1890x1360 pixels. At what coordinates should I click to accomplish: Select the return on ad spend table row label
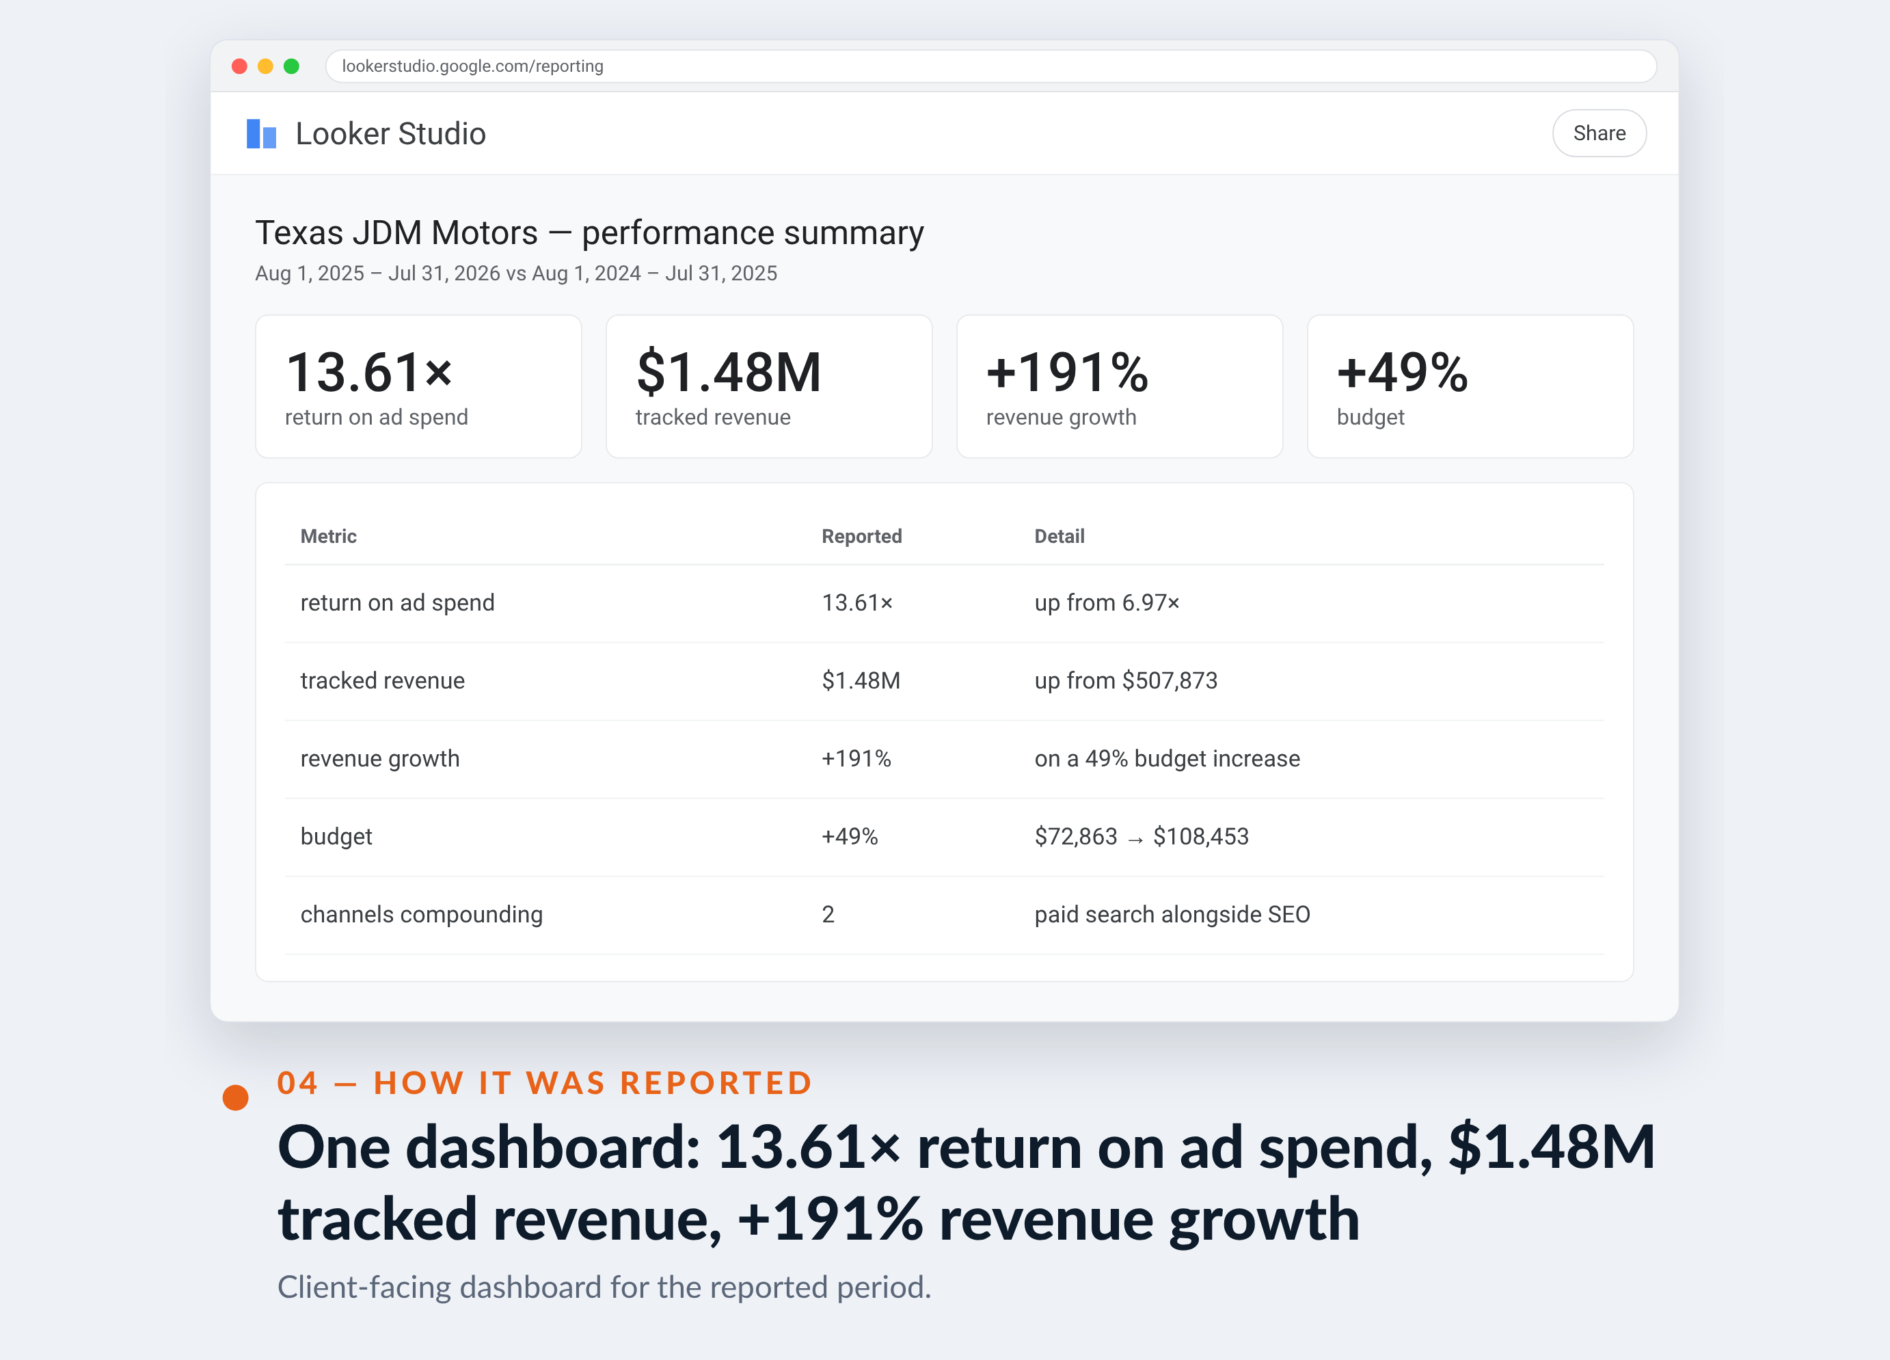(398, 603)
